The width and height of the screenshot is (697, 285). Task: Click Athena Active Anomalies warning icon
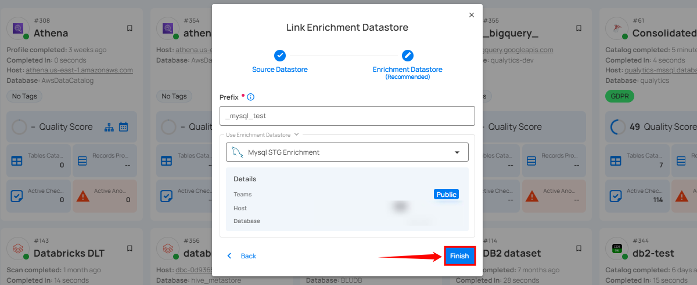click(x=83, y=196)
